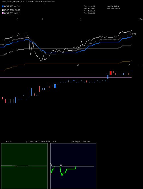Image resolution: width=143 pixels, height=189 pixels.
Task: Click the 'Pre V: 0.019 M' value
Action: click(x=114, y=9)
